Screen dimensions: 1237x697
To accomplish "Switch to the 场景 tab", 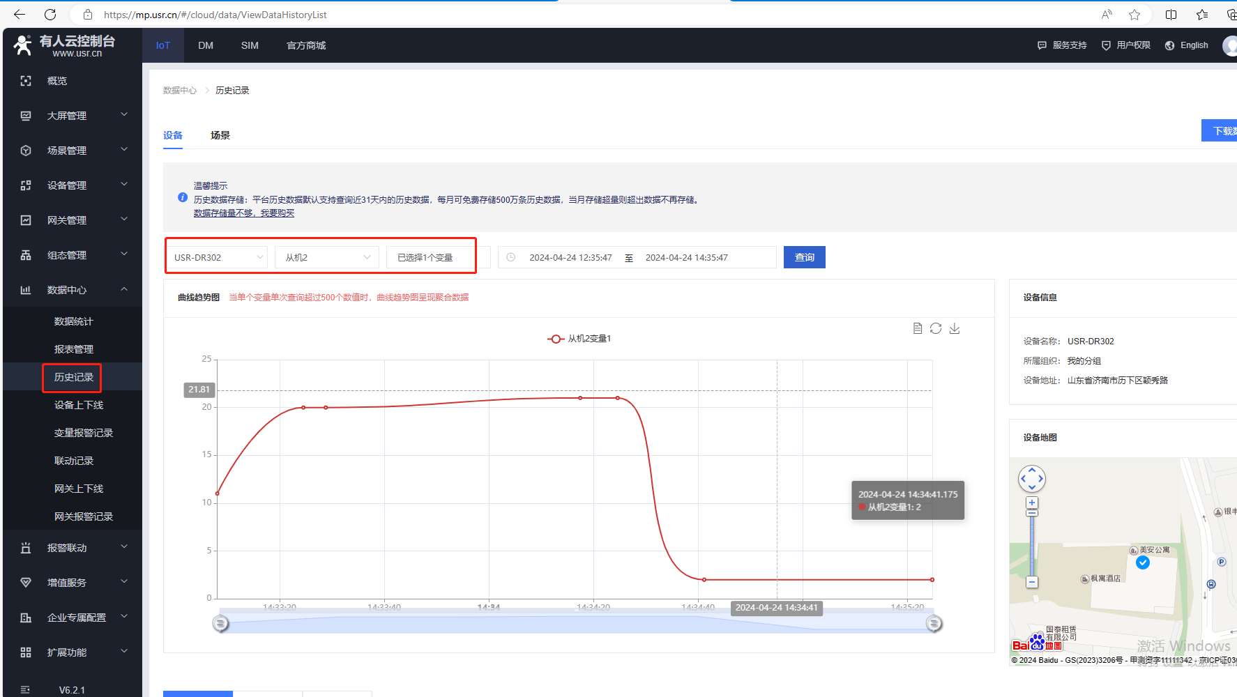I will 220,135.
